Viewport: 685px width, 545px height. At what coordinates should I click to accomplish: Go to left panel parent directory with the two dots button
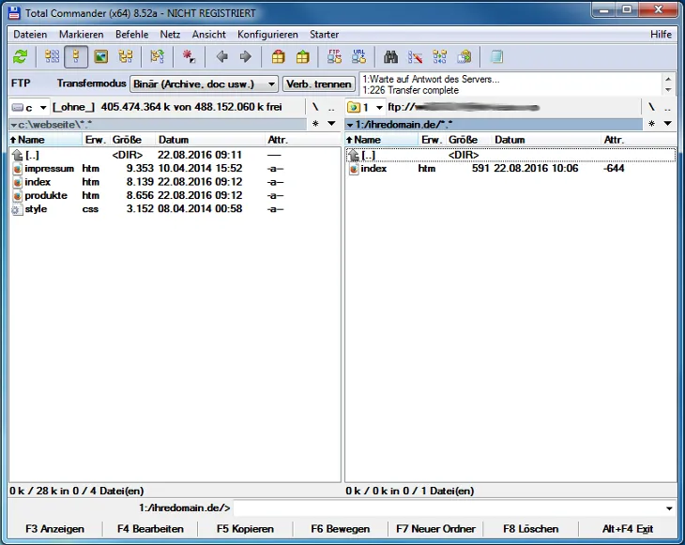click(x=331, y=108)
